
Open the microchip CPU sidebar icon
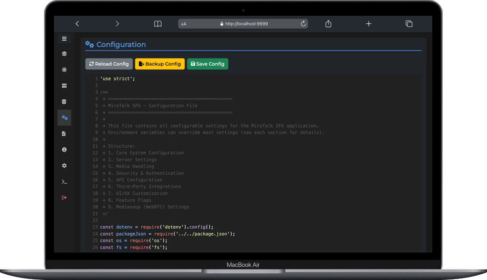click(64, 70)
